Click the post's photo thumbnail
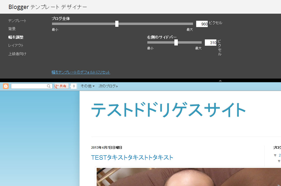Viewport: 281px width, 186px height. pos(189,177)
